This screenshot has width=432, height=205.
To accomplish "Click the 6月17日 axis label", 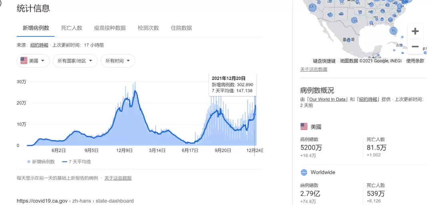I will coord(190,151).
